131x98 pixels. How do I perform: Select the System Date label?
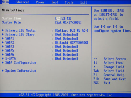click(12, 22)
